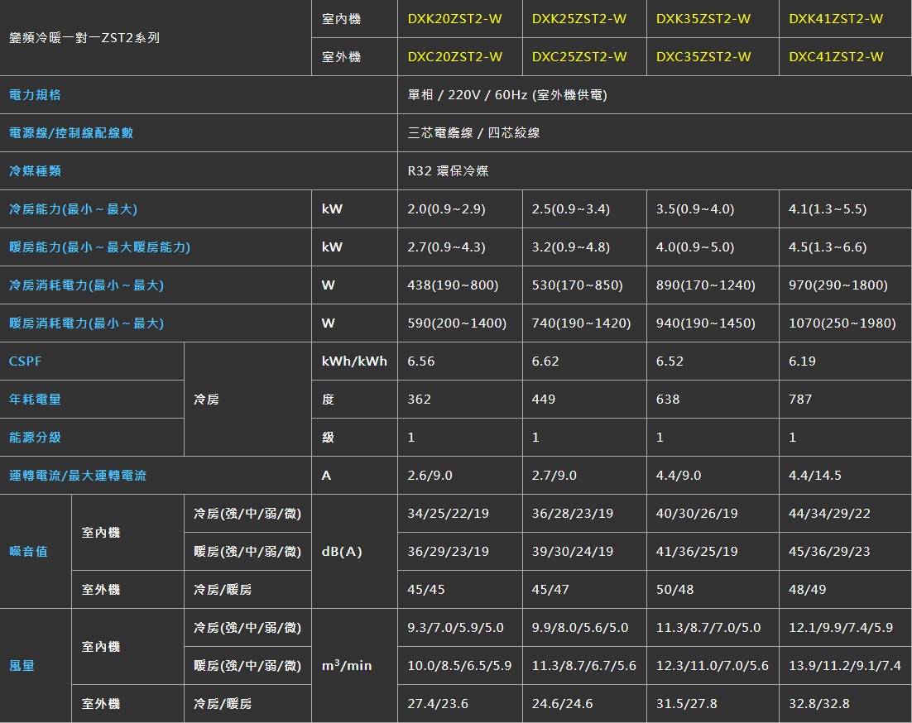Select the CSPF value 6.62
The width and height of the screenshot is (912, 723).
click(545, 361)
